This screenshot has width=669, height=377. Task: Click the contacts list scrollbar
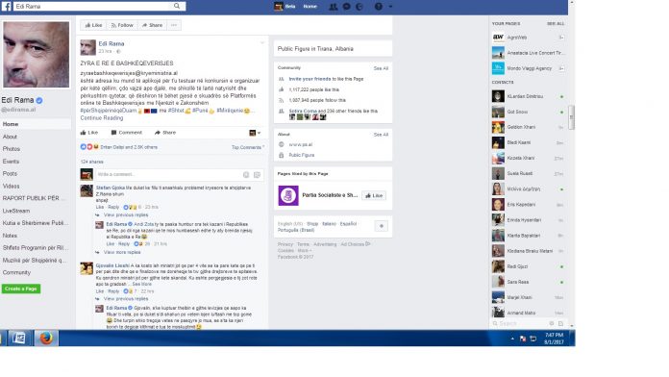[x=572, y=117]
